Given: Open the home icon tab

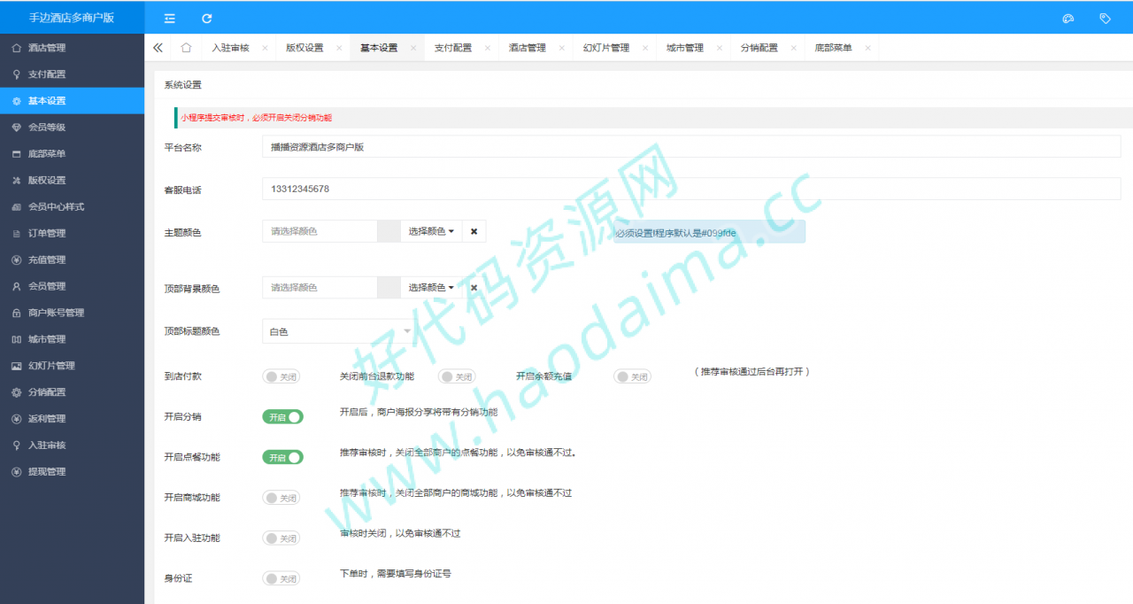Looking at the screenshot, I should tap(186, 48).
